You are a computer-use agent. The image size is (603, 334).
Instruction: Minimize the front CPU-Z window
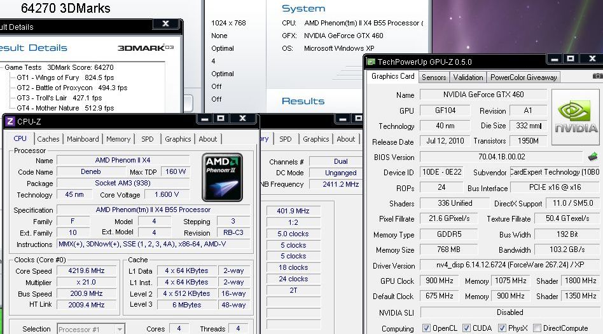(x=205, y=119)
